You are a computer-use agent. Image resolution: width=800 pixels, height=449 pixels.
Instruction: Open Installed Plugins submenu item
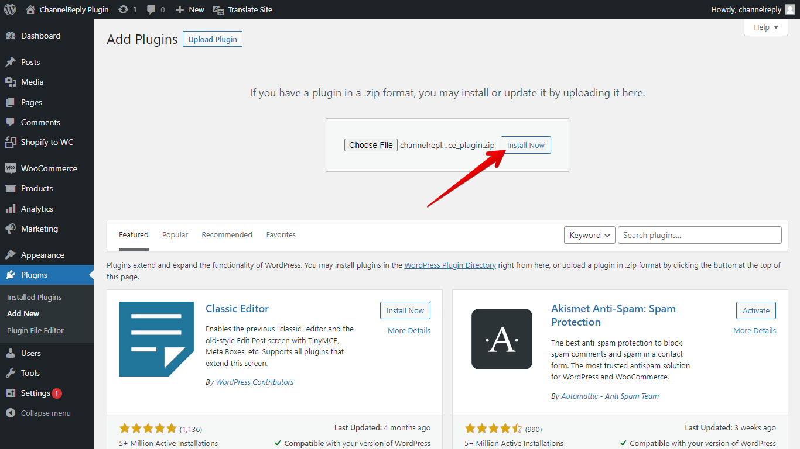click(34, 297)
